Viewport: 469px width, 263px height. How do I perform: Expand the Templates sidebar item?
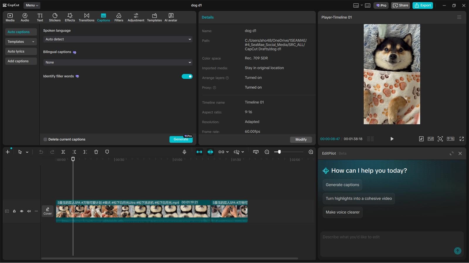21,41
